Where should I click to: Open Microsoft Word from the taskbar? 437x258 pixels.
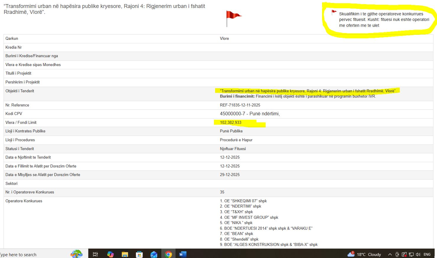(x=183, y=254)
